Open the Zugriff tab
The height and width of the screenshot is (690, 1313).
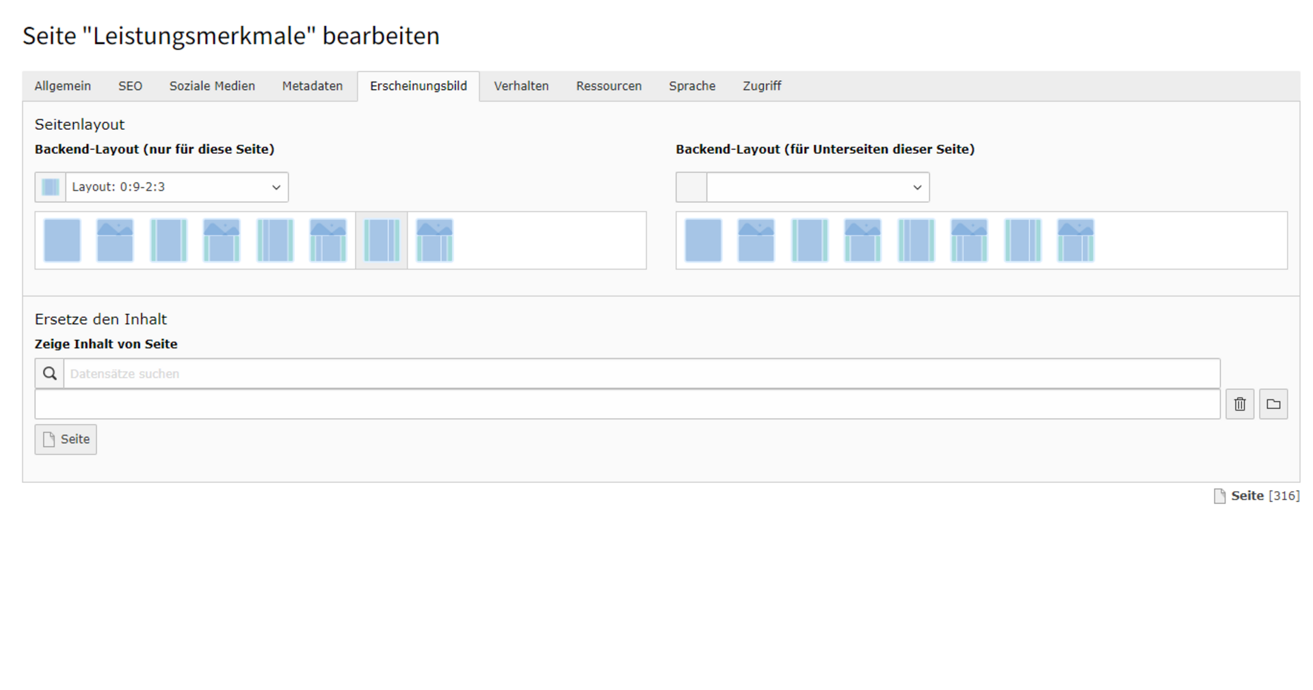(762, 86)
